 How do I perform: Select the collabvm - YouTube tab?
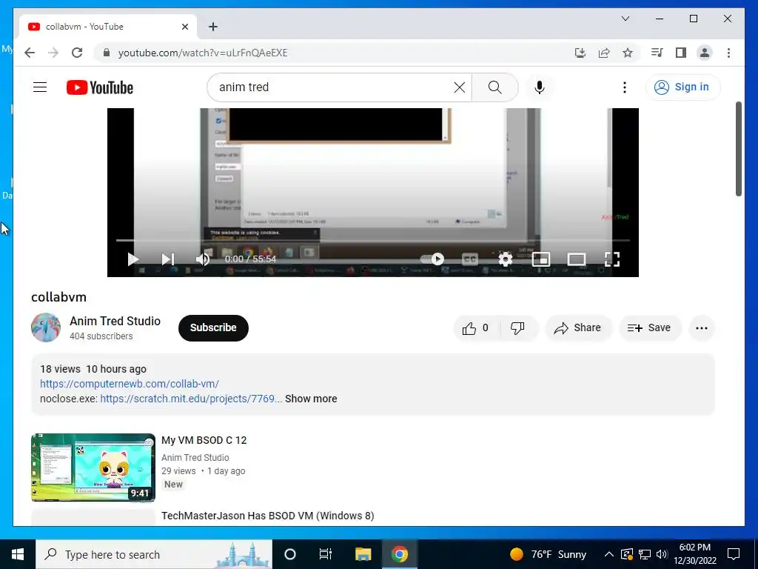tap(108, 27)
